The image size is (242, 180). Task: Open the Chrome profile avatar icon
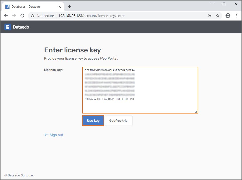coord(228,16)
